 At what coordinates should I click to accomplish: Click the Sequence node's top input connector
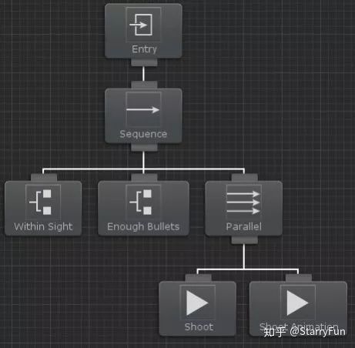pos(144,85)
